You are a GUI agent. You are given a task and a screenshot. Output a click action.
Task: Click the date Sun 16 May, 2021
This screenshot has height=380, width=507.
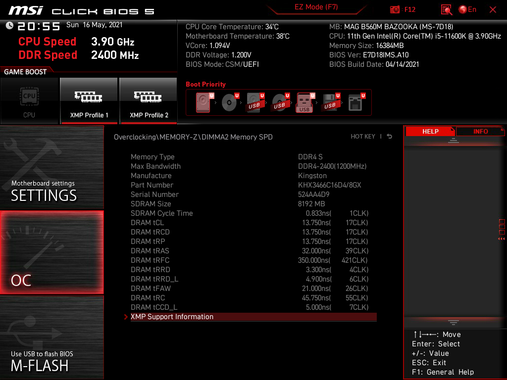click(95, 25)
